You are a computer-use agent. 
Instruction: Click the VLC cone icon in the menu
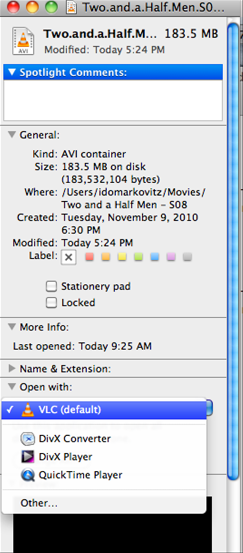pos(28,410)
